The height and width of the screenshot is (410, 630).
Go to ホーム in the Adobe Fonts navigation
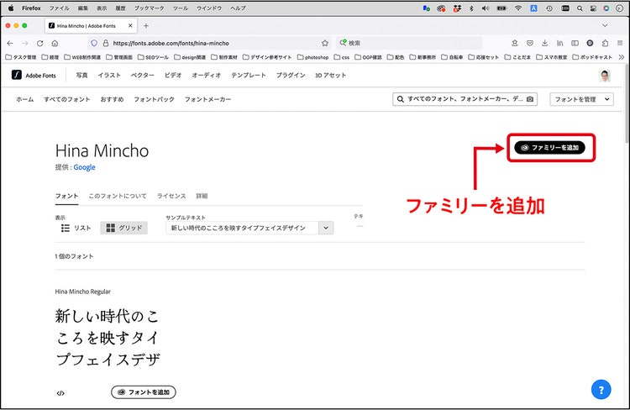pyautogui.click(x=25, y=99)
